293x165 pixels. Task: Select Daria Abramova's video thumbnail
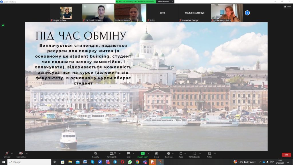[x=130, y=13]
